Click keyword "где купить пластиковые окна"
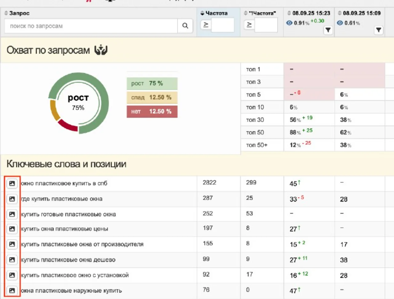This screenshot has height=299, width=394. pos(62,199)
